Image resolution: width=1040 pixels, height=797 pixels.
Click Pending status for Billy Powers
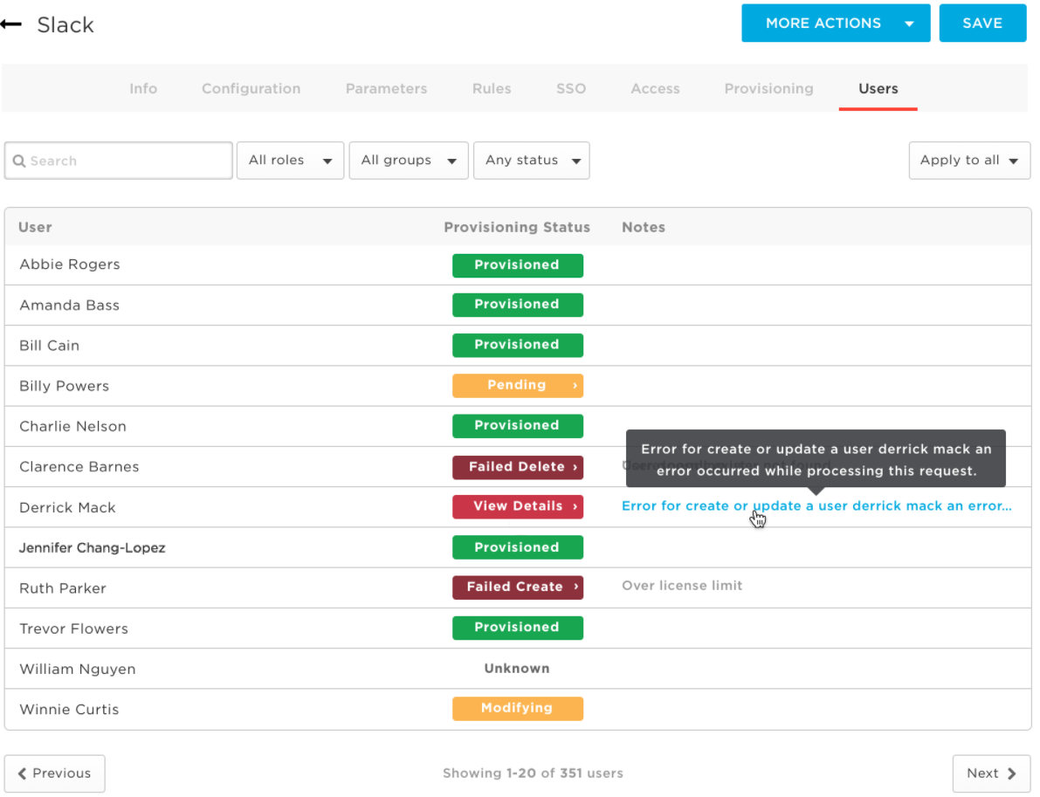(x=517, y=386)
